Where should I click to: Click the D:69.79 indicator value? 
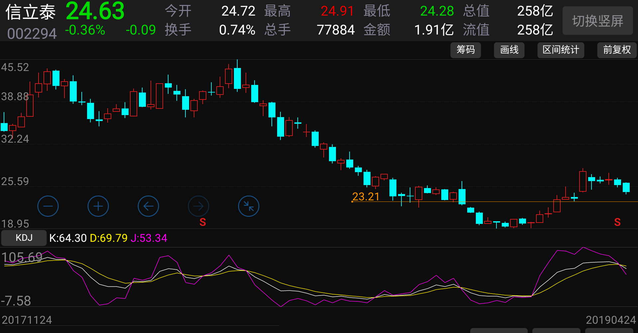(x=109, y=238)
